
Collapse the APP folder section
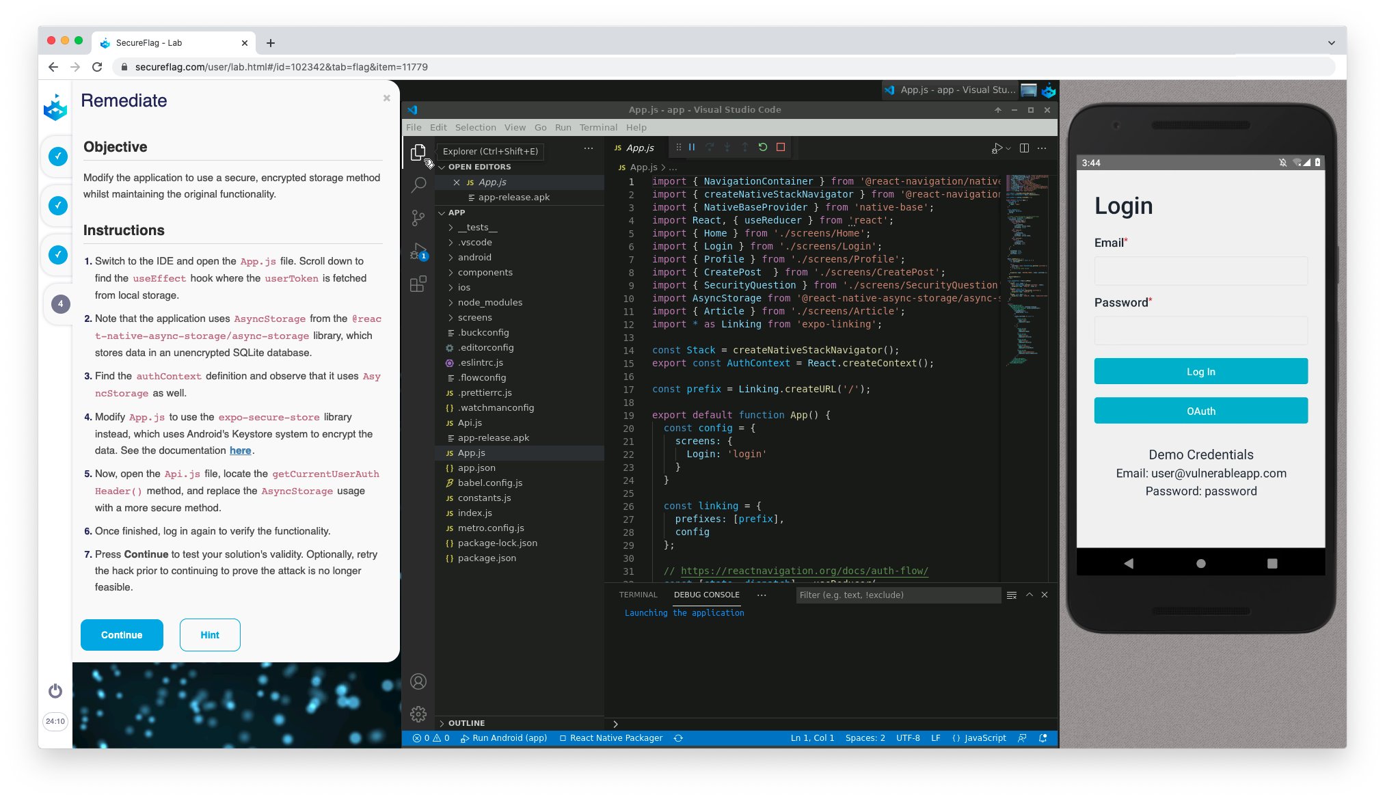coord(442,213)
